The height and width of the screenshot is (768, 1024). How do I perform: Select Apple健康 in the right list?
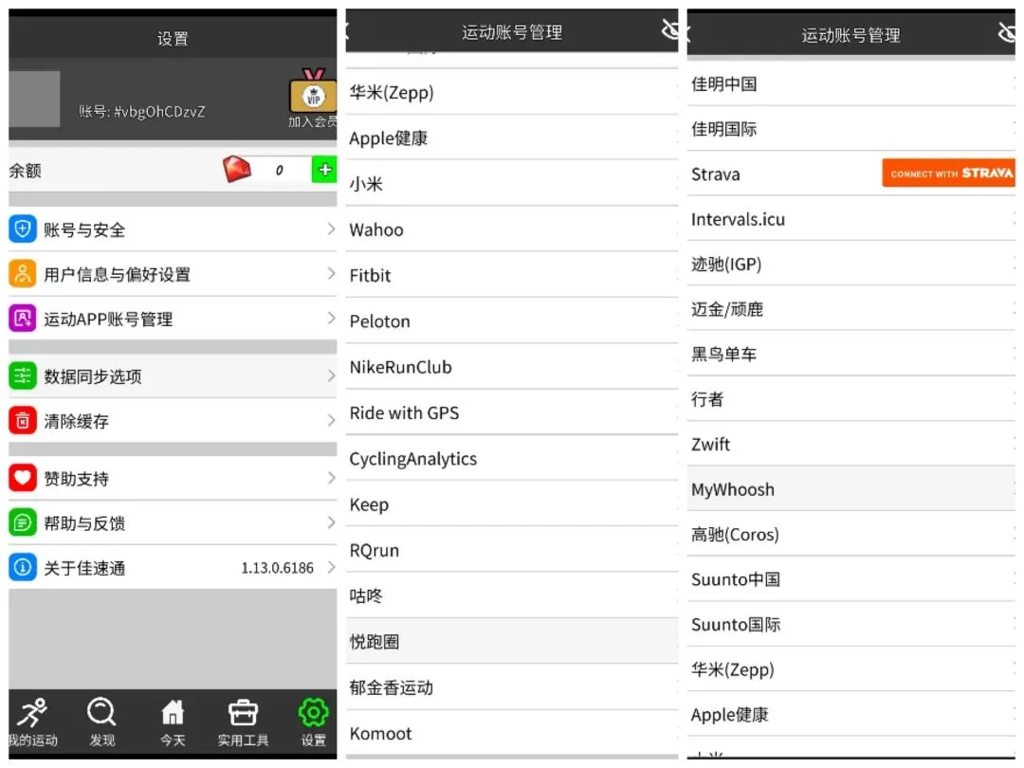(850, 715)
